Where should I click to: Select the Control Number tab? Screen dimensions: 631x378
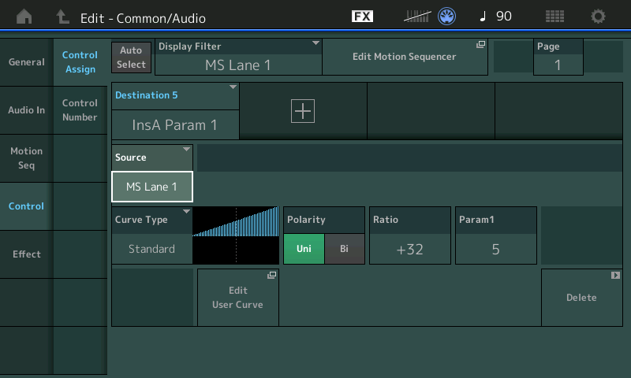tap(80, 110)
